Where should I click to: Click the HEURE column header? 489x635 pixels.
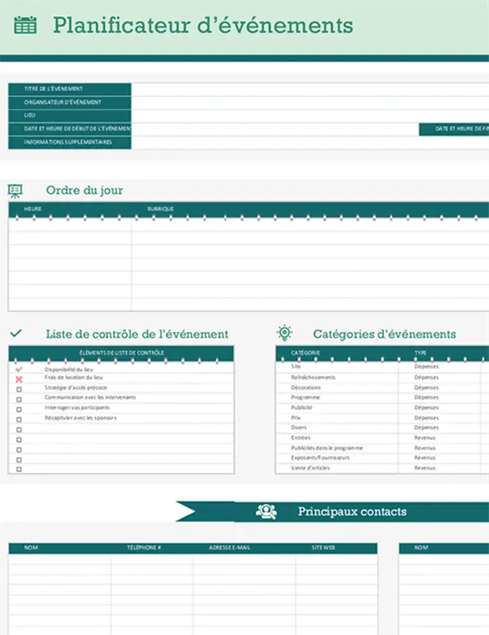click(33, 209)
